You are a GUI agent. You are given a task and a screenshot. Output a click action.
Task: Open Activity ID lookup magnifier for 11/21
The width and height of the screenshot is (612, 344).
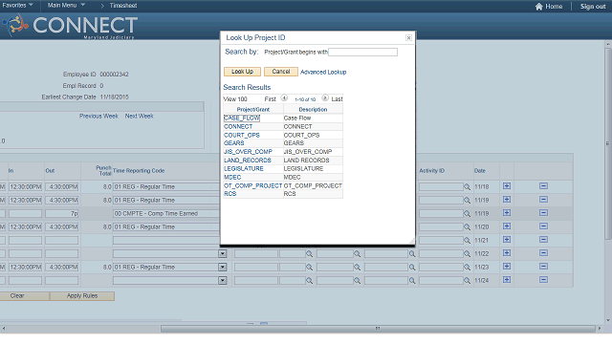point(467,240)
